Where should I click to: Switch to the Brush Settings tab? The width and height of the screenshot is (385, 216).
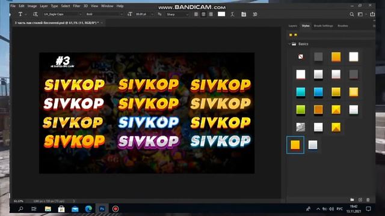[x=324, y=26]
